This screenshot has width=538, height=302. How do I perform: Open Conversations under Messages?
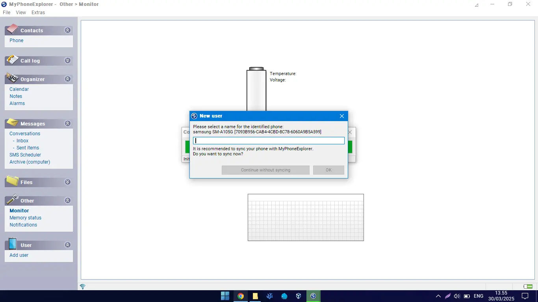click(x=25, y=134)
